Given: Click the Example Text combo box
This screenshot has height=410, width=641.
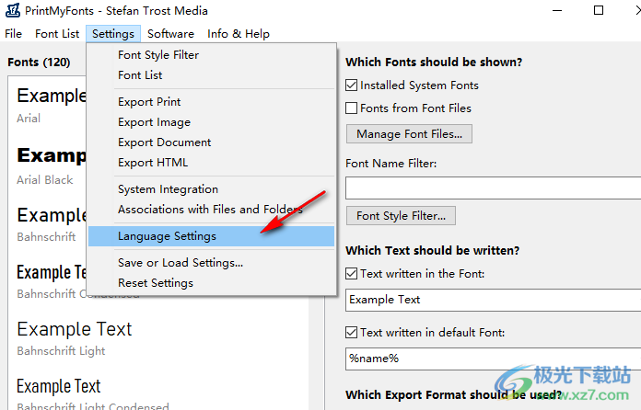Looking at the screenshot, I should [x=493, y=300].
